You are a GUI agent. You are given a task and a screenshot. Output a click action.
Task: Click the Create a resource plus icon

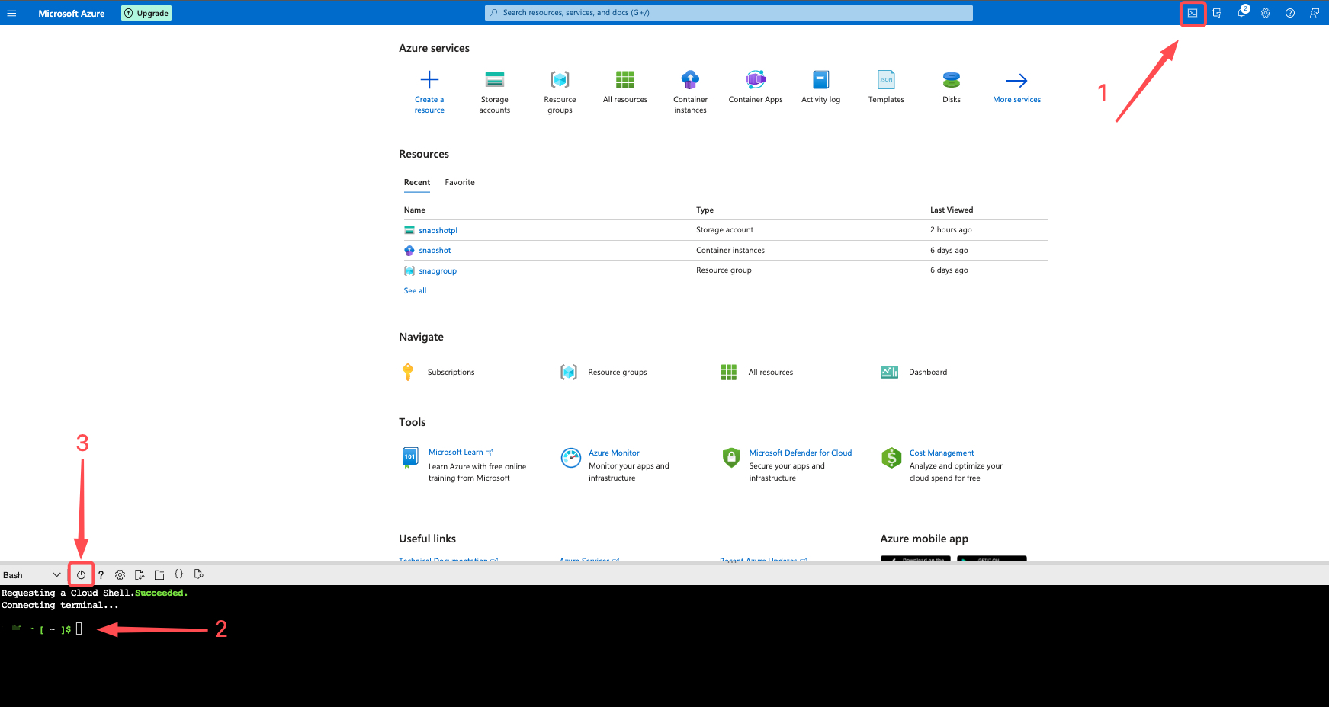[x=429, y=80]
